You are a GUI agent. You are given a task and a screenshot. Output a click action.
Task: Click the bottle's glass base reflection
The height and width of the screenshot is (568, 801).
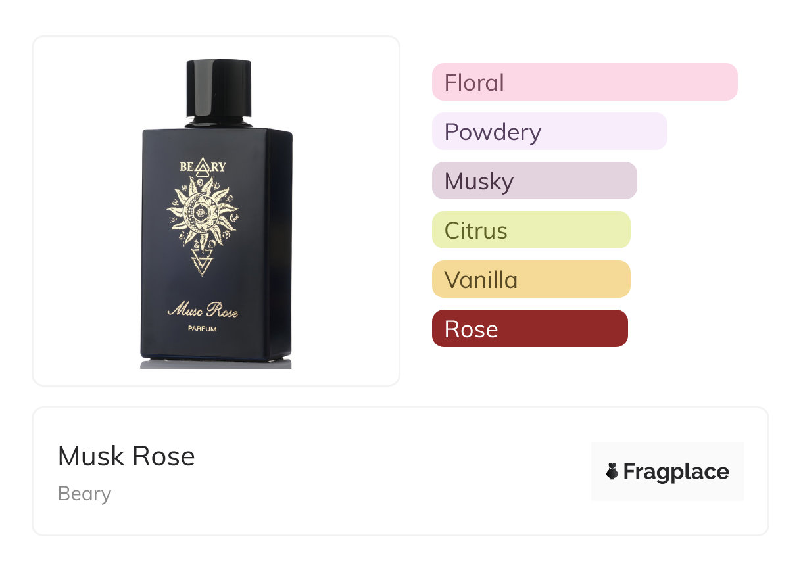tap(216, 364)
